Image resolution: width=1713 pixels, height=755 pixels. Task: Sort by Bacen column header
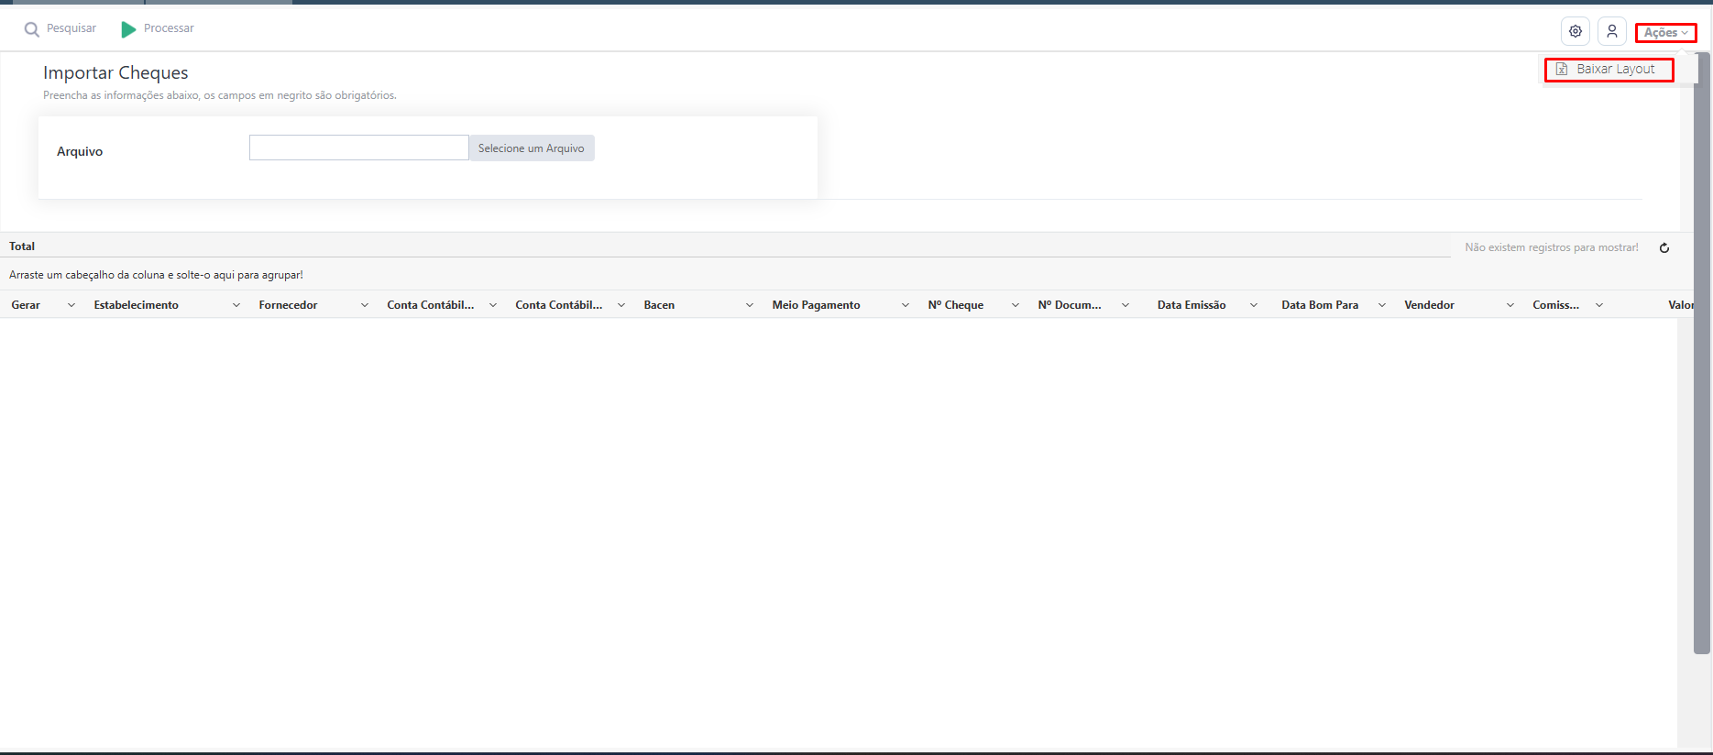[659, 305]
